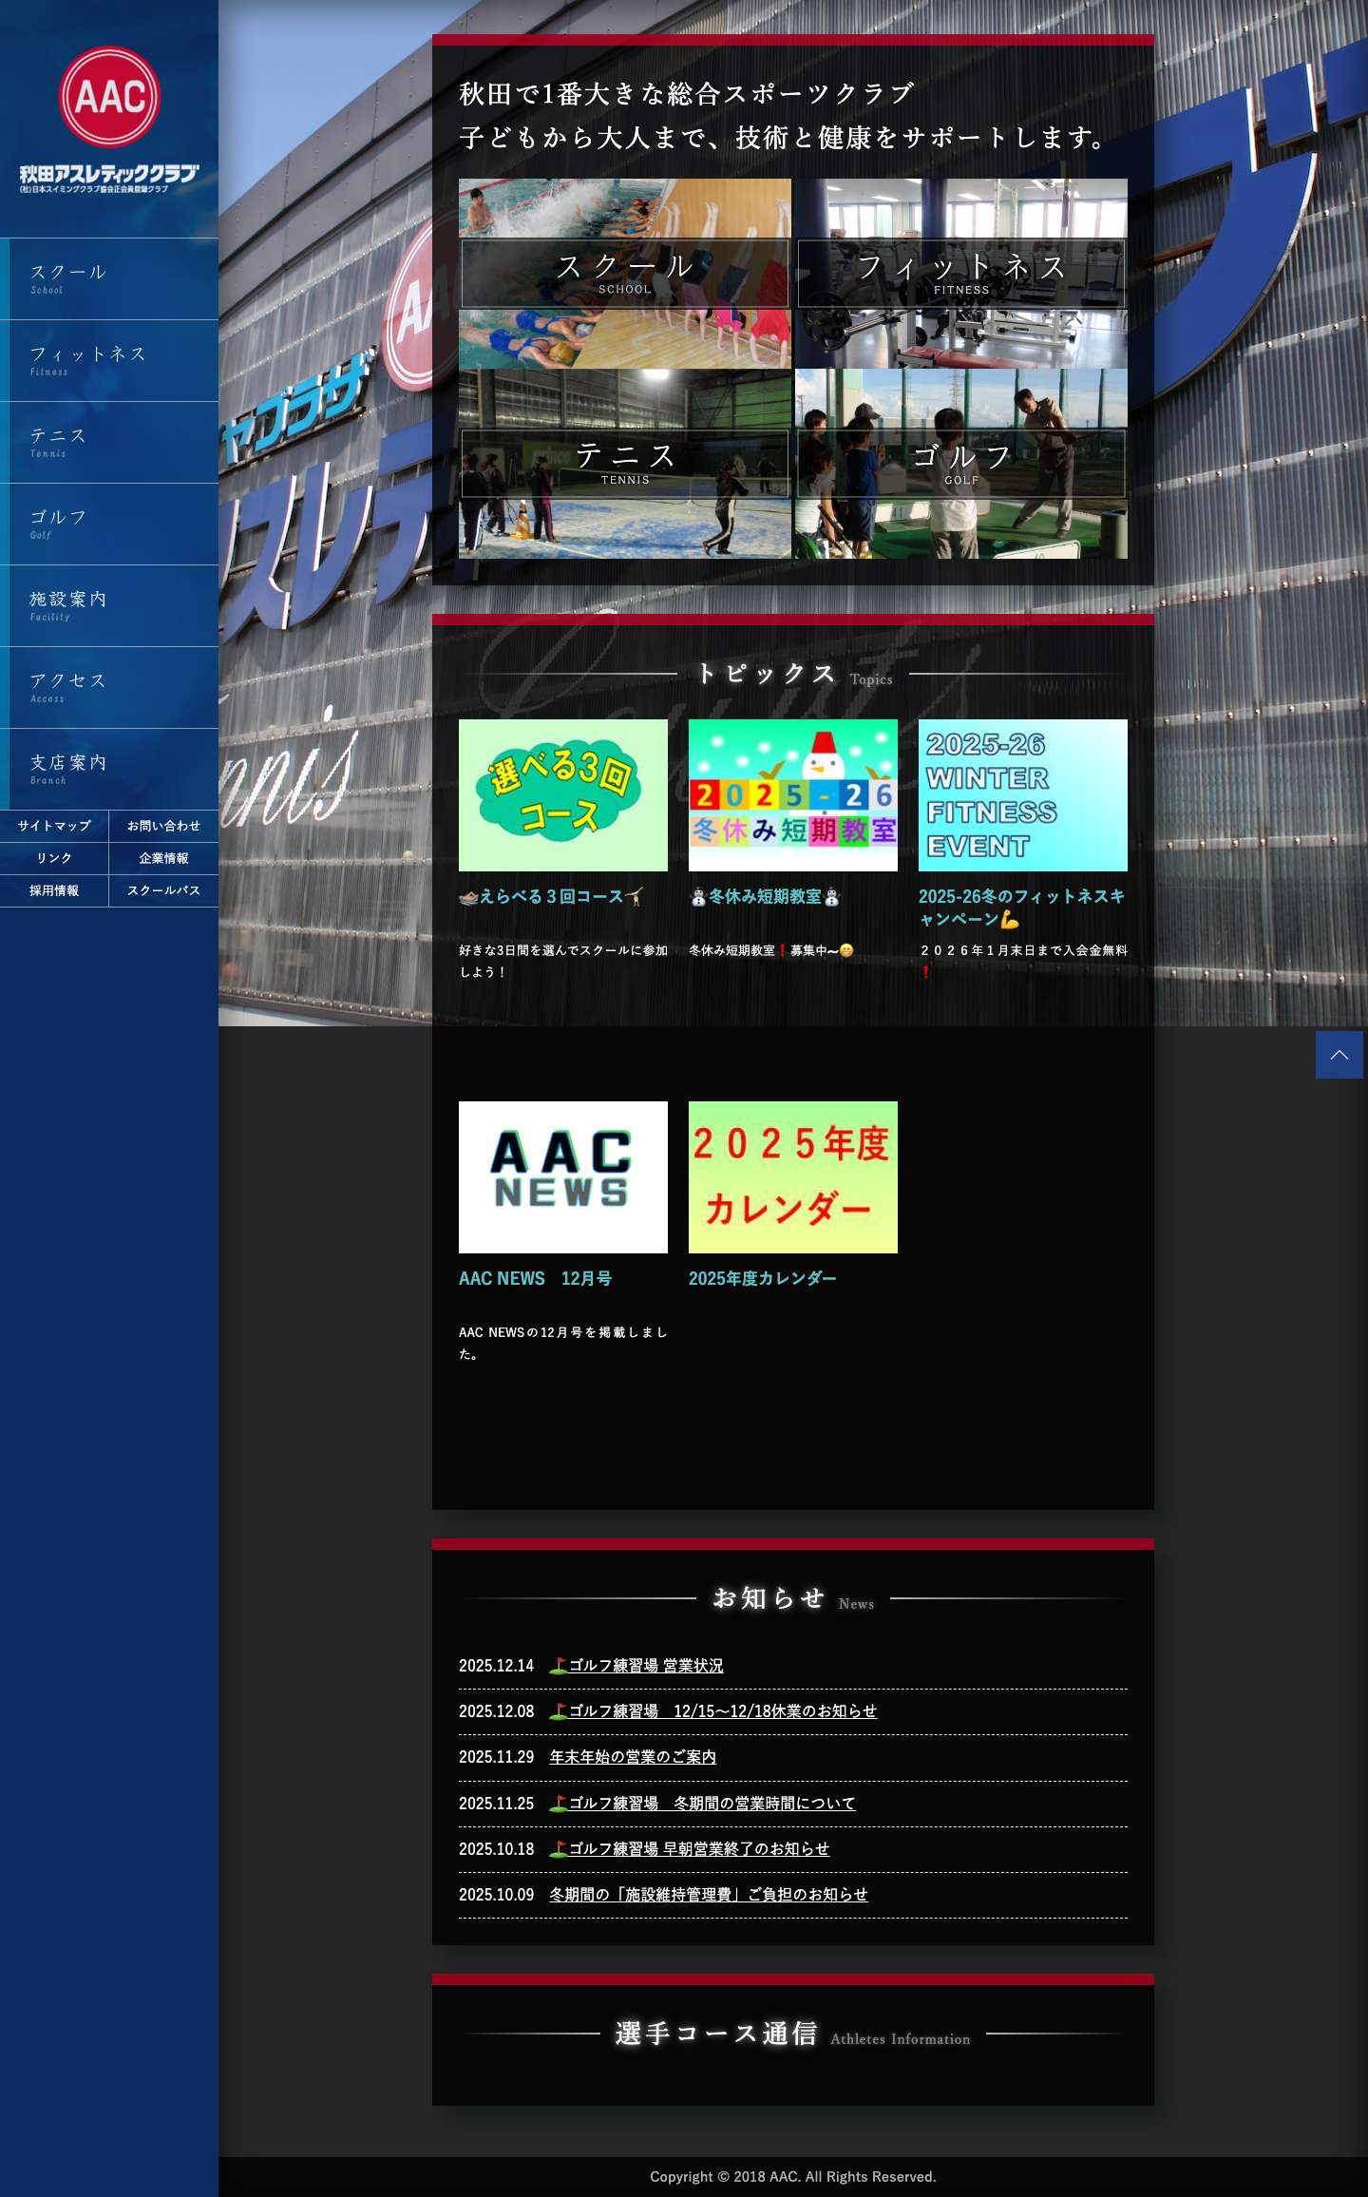Image resolution: width=1368 pixels, height=2197 pixels.
Task: Open 支店案内 Branch menu item
Action: point(109,769)
